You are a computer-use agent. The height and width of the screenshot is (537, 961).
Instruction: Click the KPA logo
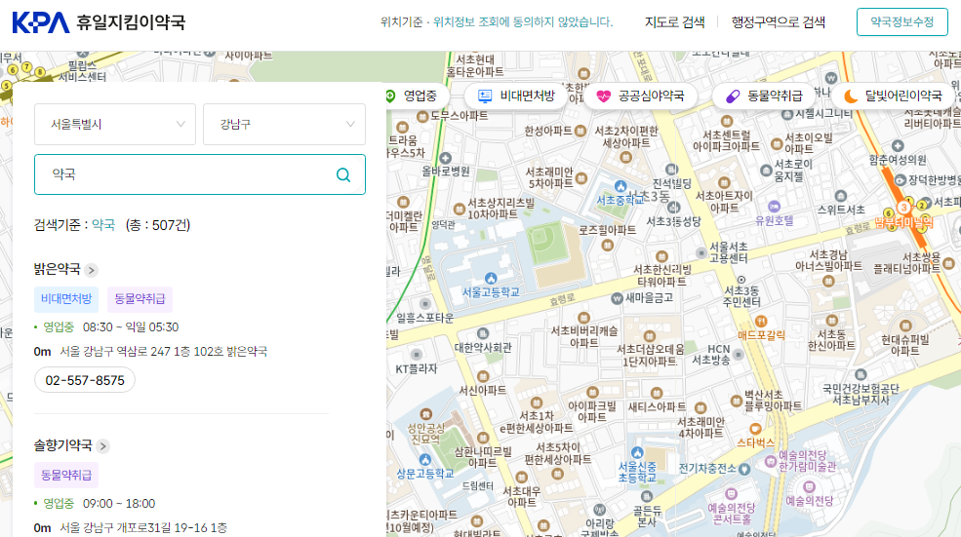[41, 22]
